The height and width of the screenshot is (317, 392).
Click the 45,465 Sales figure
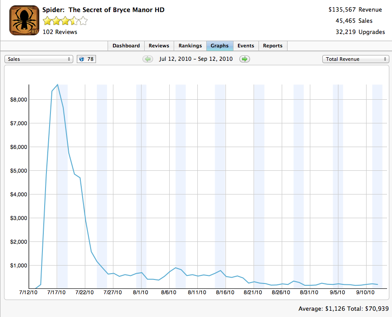pyautogui.click(x=354, y=21)
